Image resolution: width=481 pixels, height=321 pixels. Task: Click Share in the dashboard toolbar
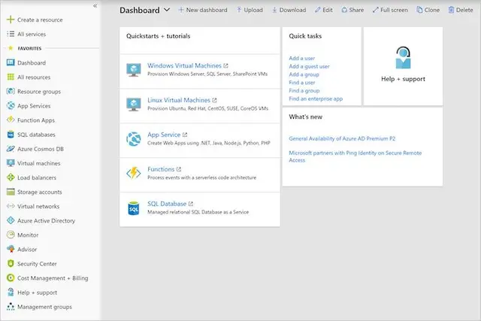pos(352,10)
